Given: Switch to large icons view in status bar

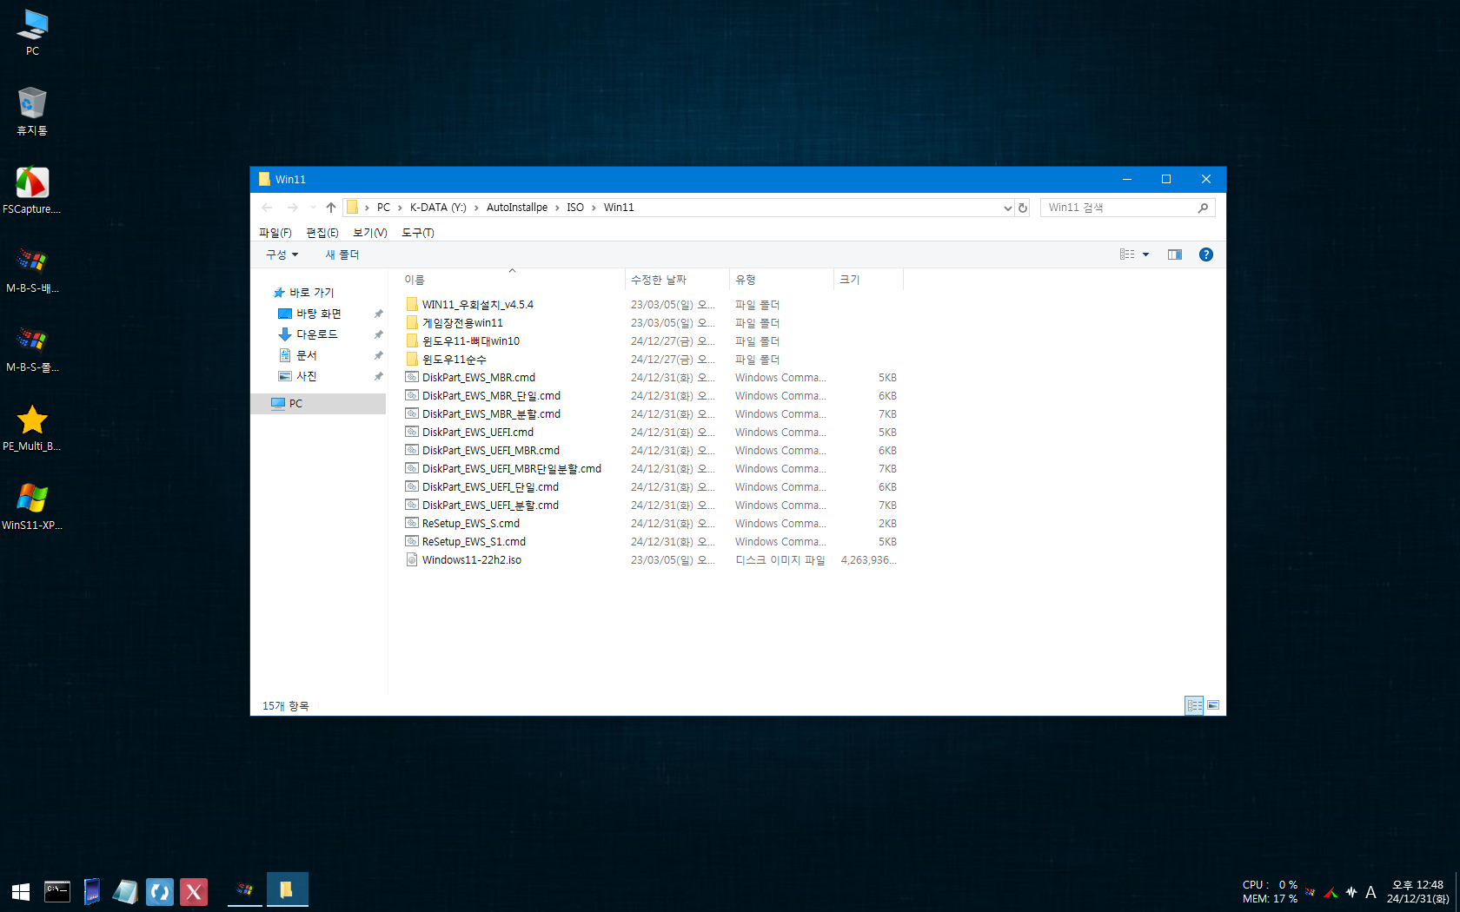Looking at the screenshot, I should point(1213,705).
